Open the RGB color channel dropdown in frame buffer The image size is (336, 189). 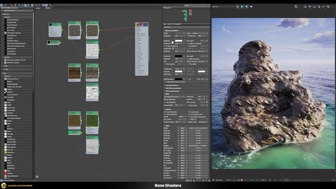pos(223,7)
